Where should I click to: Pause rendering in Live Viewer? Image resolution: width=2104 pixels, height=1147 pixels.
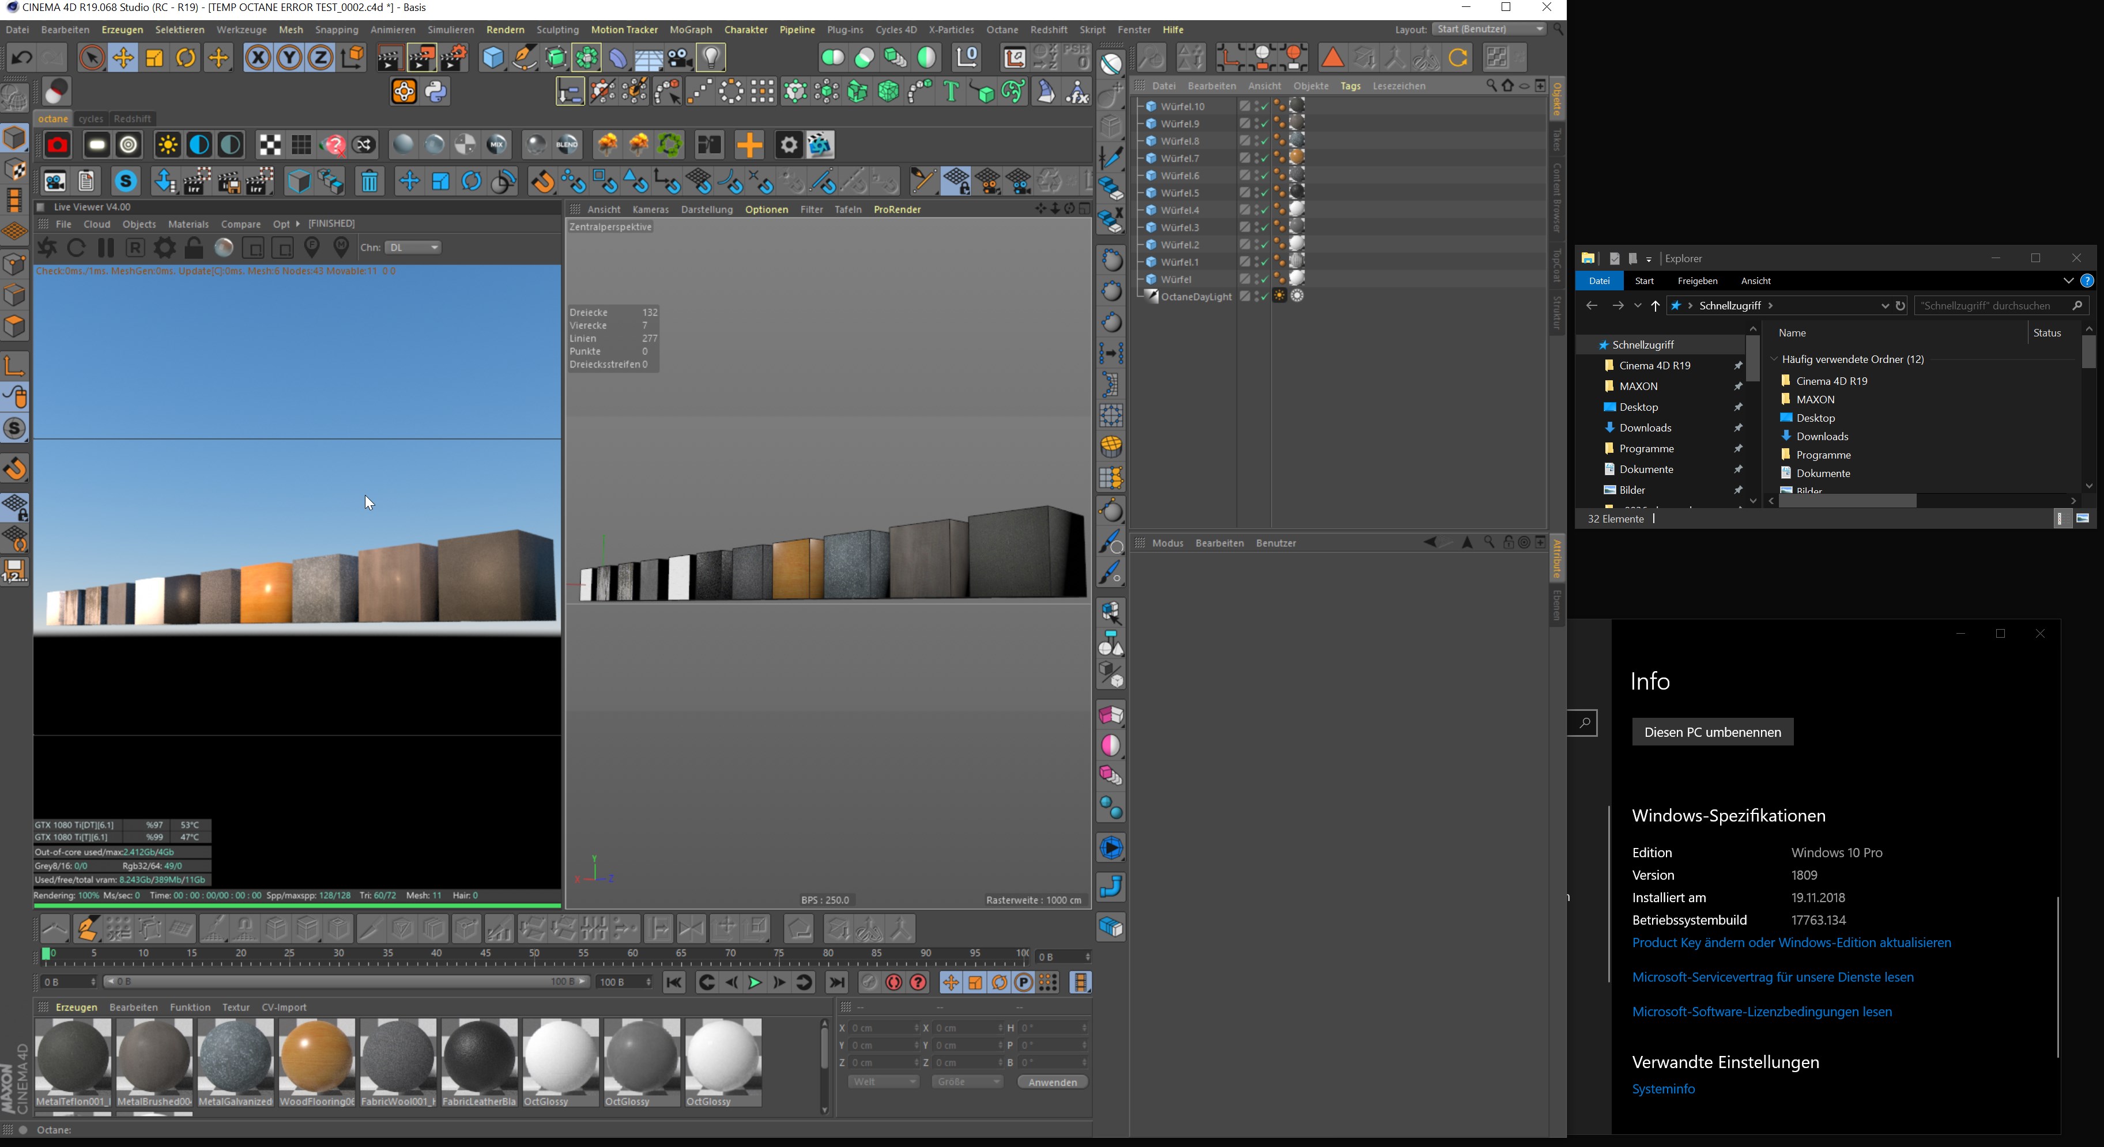[x=106, y=247]
